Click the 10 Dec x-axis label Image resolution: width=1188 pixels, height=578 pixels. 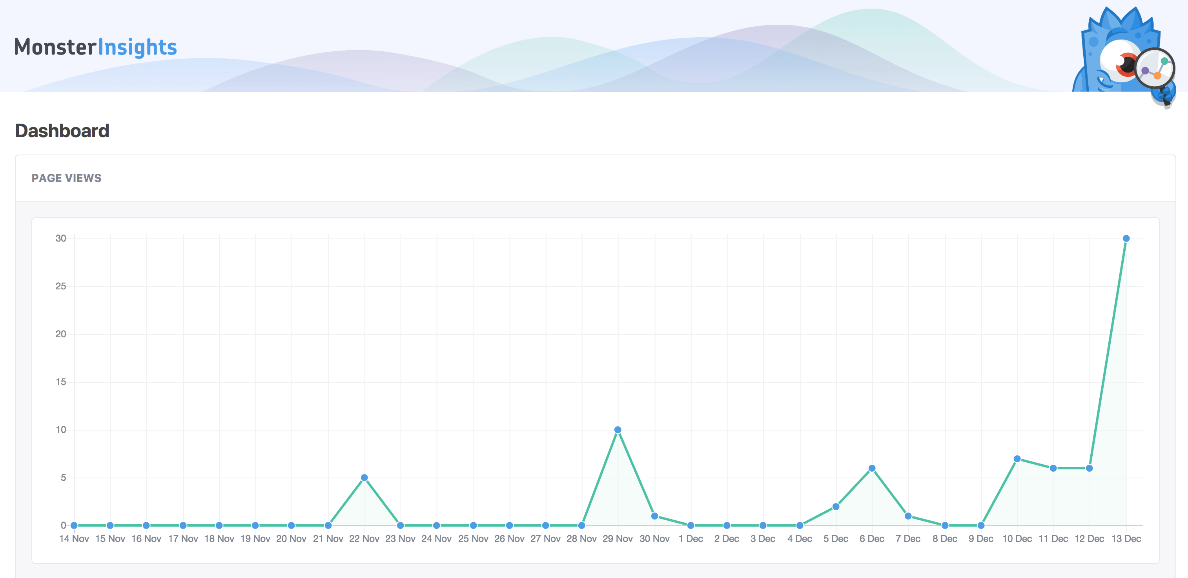pos(1017,539)
